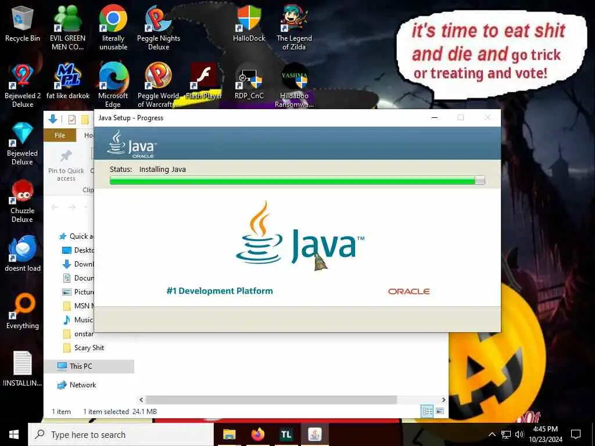Open 'fat like darkok' desktop shortcut
This screenshot has width=595, height=446.
[x=68, y=81]
